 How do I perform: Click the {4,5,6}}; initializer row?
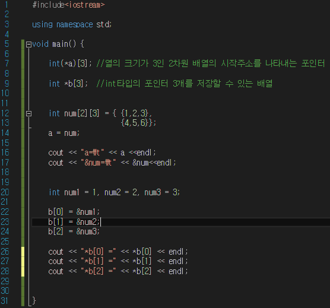(x=138, y=123)
